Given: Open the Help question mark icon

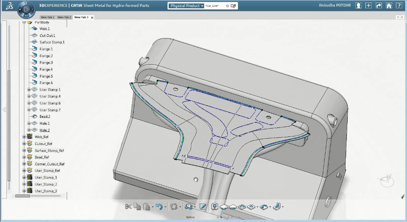Looking at the screenshot, I should click(x=399, y=5).
